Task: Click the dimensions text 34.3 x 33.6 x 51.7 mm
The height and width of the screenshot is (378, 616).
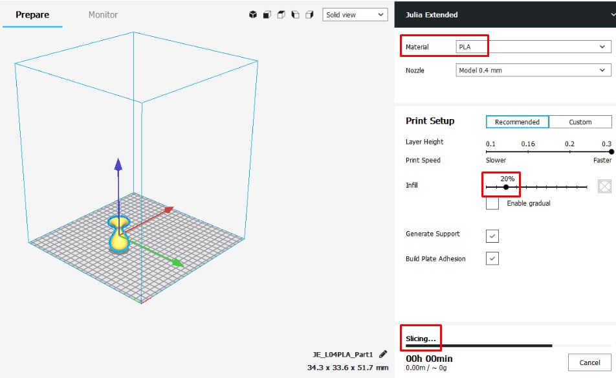Action: (x=347, y=368)
